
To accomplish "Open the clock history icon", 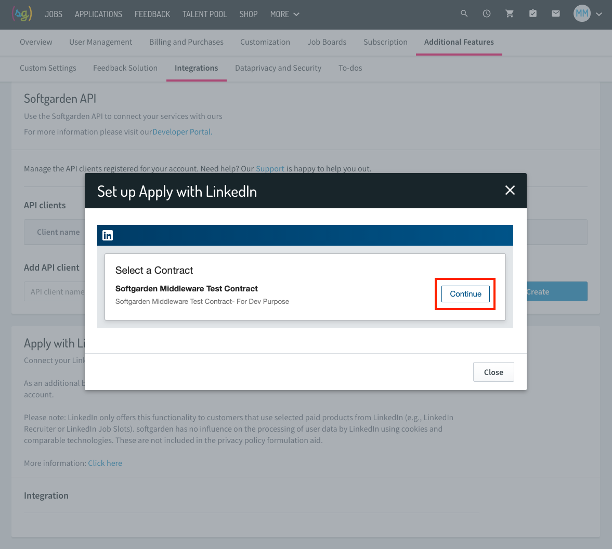I will tap(487, 14).
